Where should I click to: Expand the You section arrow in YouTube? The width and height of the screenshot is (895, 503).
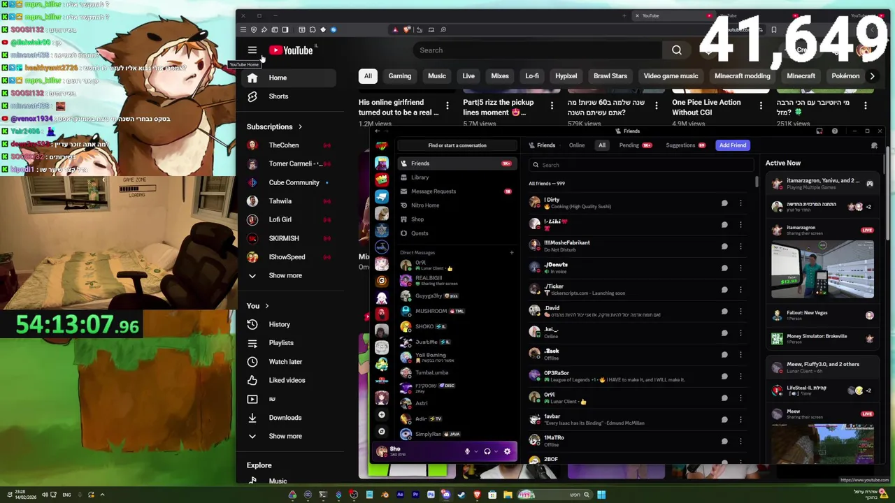266,306
